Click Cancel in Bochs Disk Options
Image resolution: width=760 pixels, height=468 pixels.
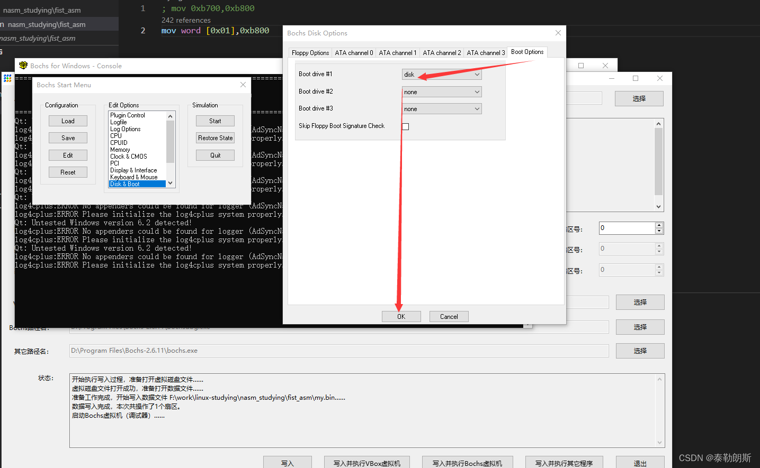click(x=449, y=316)
